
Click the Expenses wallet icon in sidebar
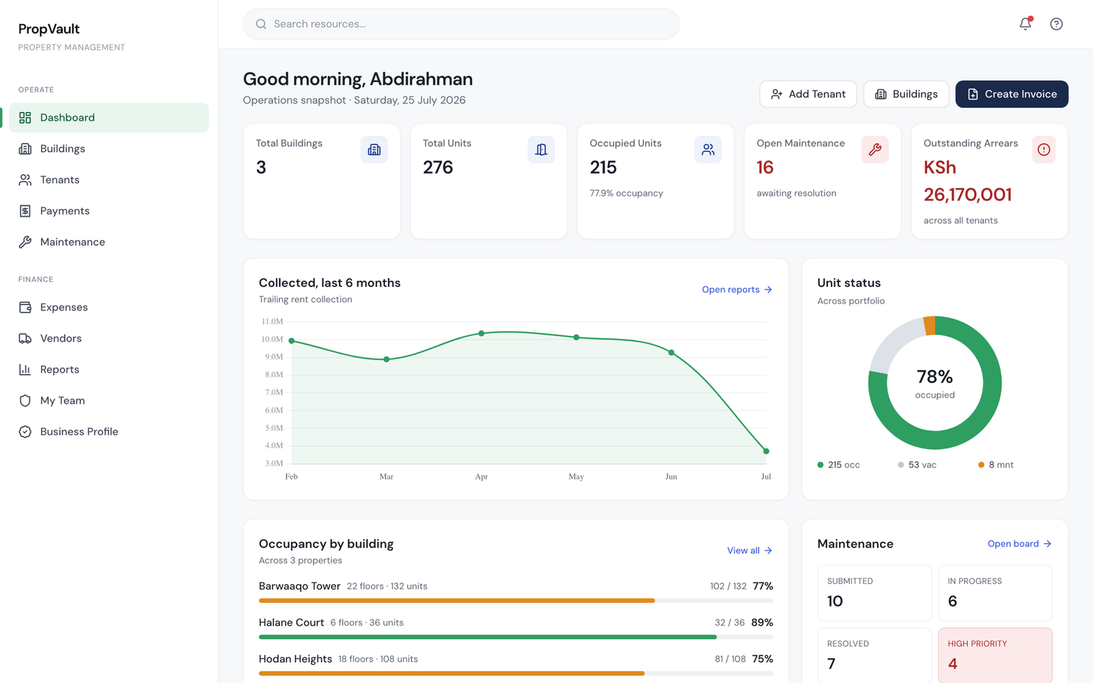pyautogui.click(x=25, y=307)
